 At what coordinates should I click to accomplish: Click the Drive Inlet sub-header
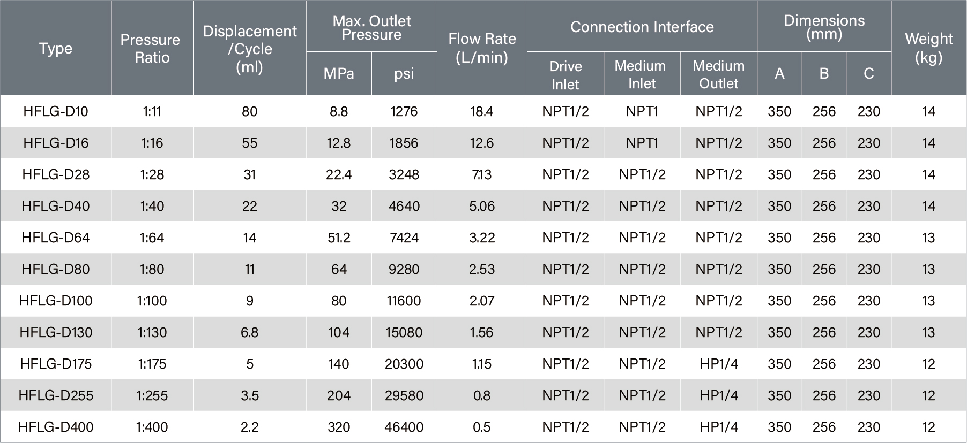566,74
